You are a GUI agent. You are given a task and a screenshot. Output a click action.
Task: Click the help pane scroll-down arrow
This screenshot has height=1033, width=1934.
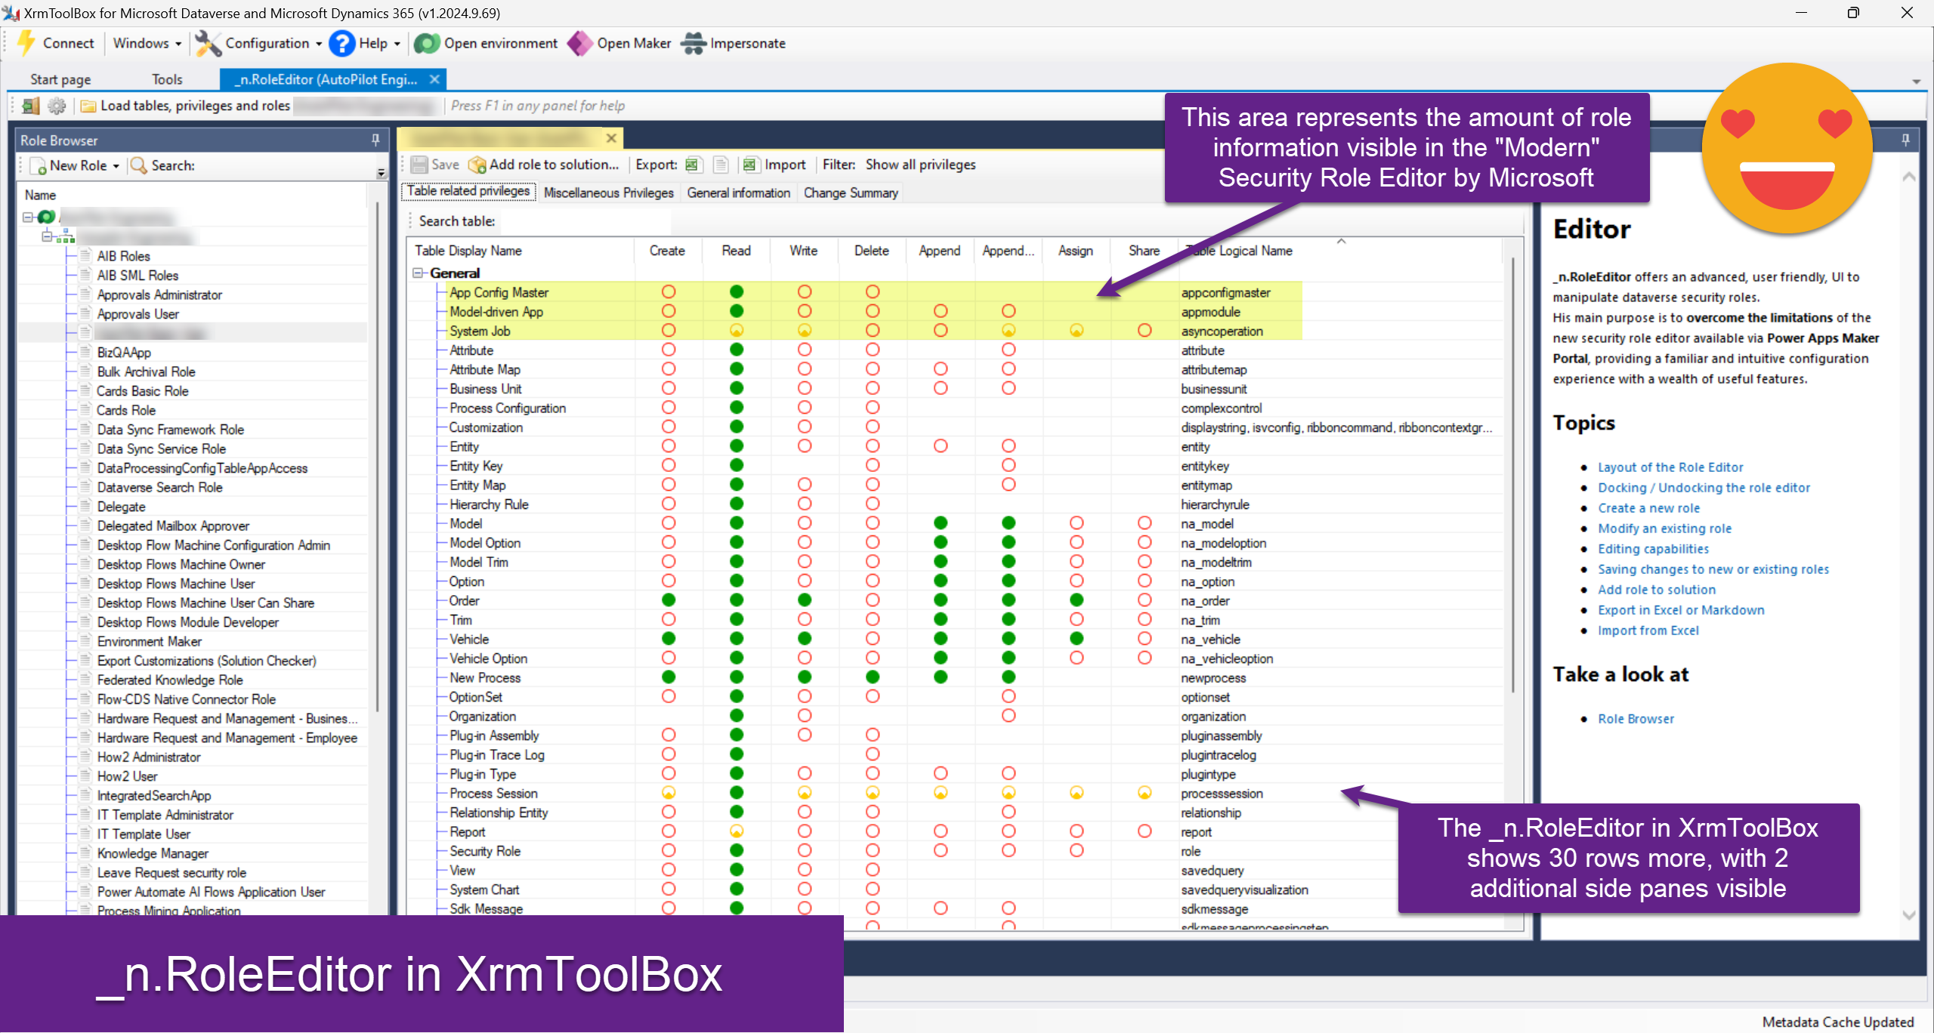(x=1908, y=914)
